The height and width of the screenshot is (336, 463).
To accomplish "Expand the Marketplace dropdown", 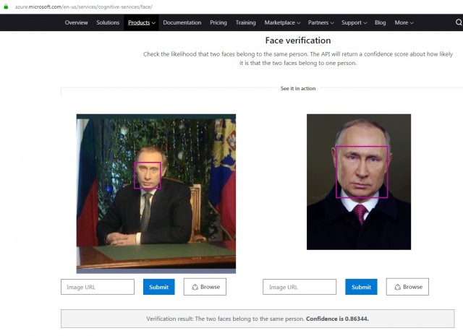I will tap(282, 22).
